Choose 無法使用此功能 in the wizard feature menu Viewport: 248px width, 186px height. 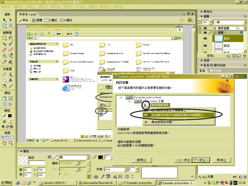tap(162, 122)
